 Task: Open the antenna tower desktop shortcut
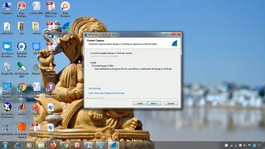(x=7, y=129)
